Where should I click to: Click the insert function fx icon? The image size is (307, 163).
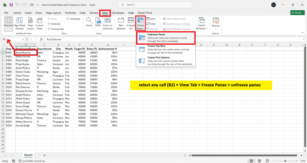click(x=41, y=39)
